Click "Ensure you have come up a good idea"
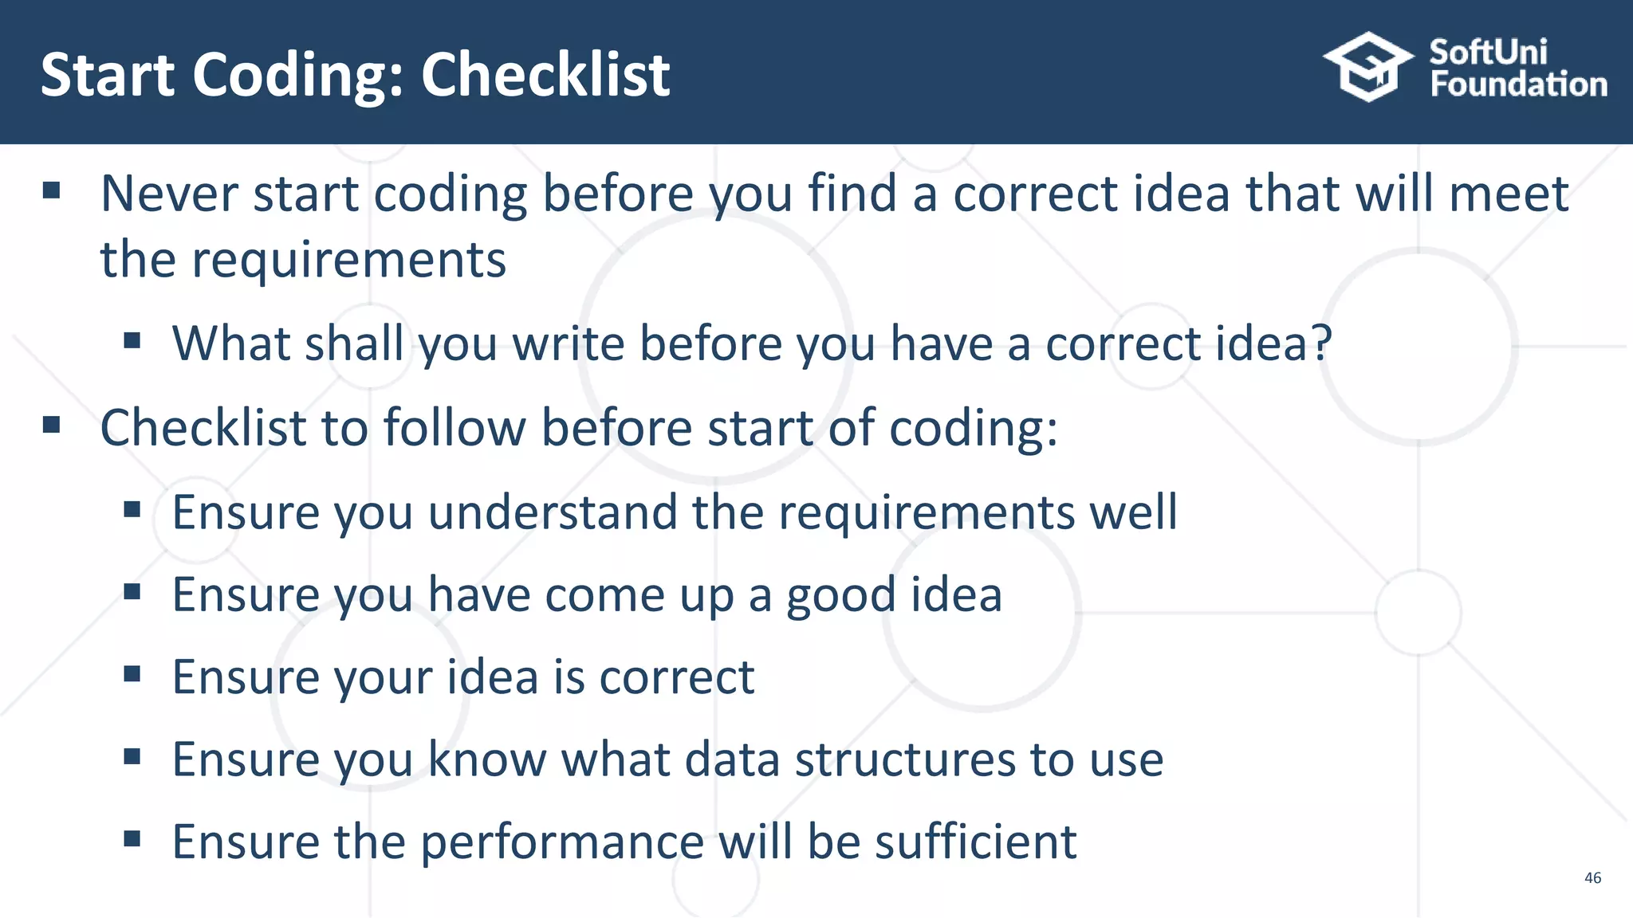1633x918 pixels. (587, 594)
